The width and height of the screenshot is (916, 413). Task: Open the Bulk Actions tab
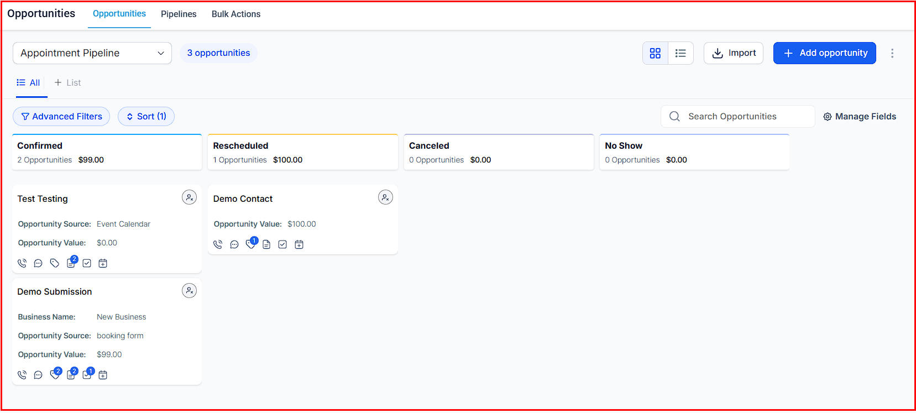coord(236,14)
